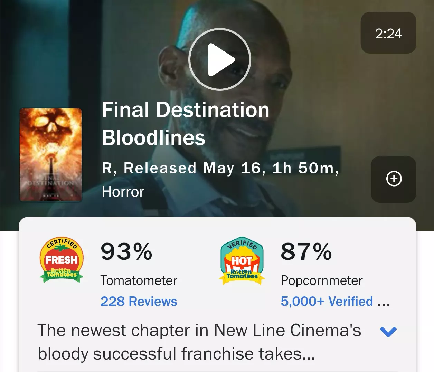The width and height of the screenshot is (434, 372).
Task: Click the 2:24 trailer duration badge
Action: (388, 33)
